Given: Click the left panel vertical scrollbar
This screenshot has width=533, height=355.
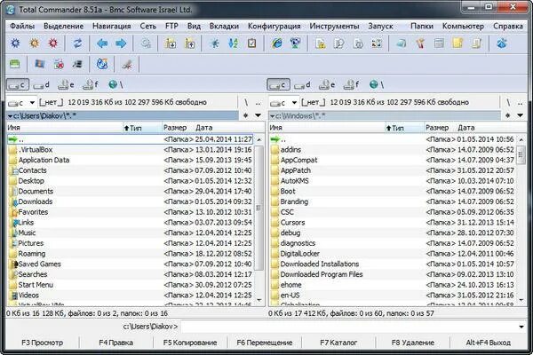Looking at the screenshot, I should 259,219.
